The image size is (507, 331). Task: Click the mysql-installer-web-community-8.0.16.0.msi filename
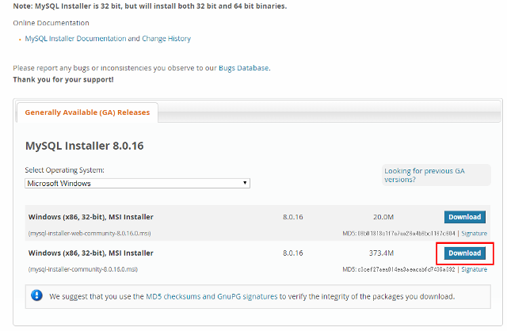click(92, 234)
